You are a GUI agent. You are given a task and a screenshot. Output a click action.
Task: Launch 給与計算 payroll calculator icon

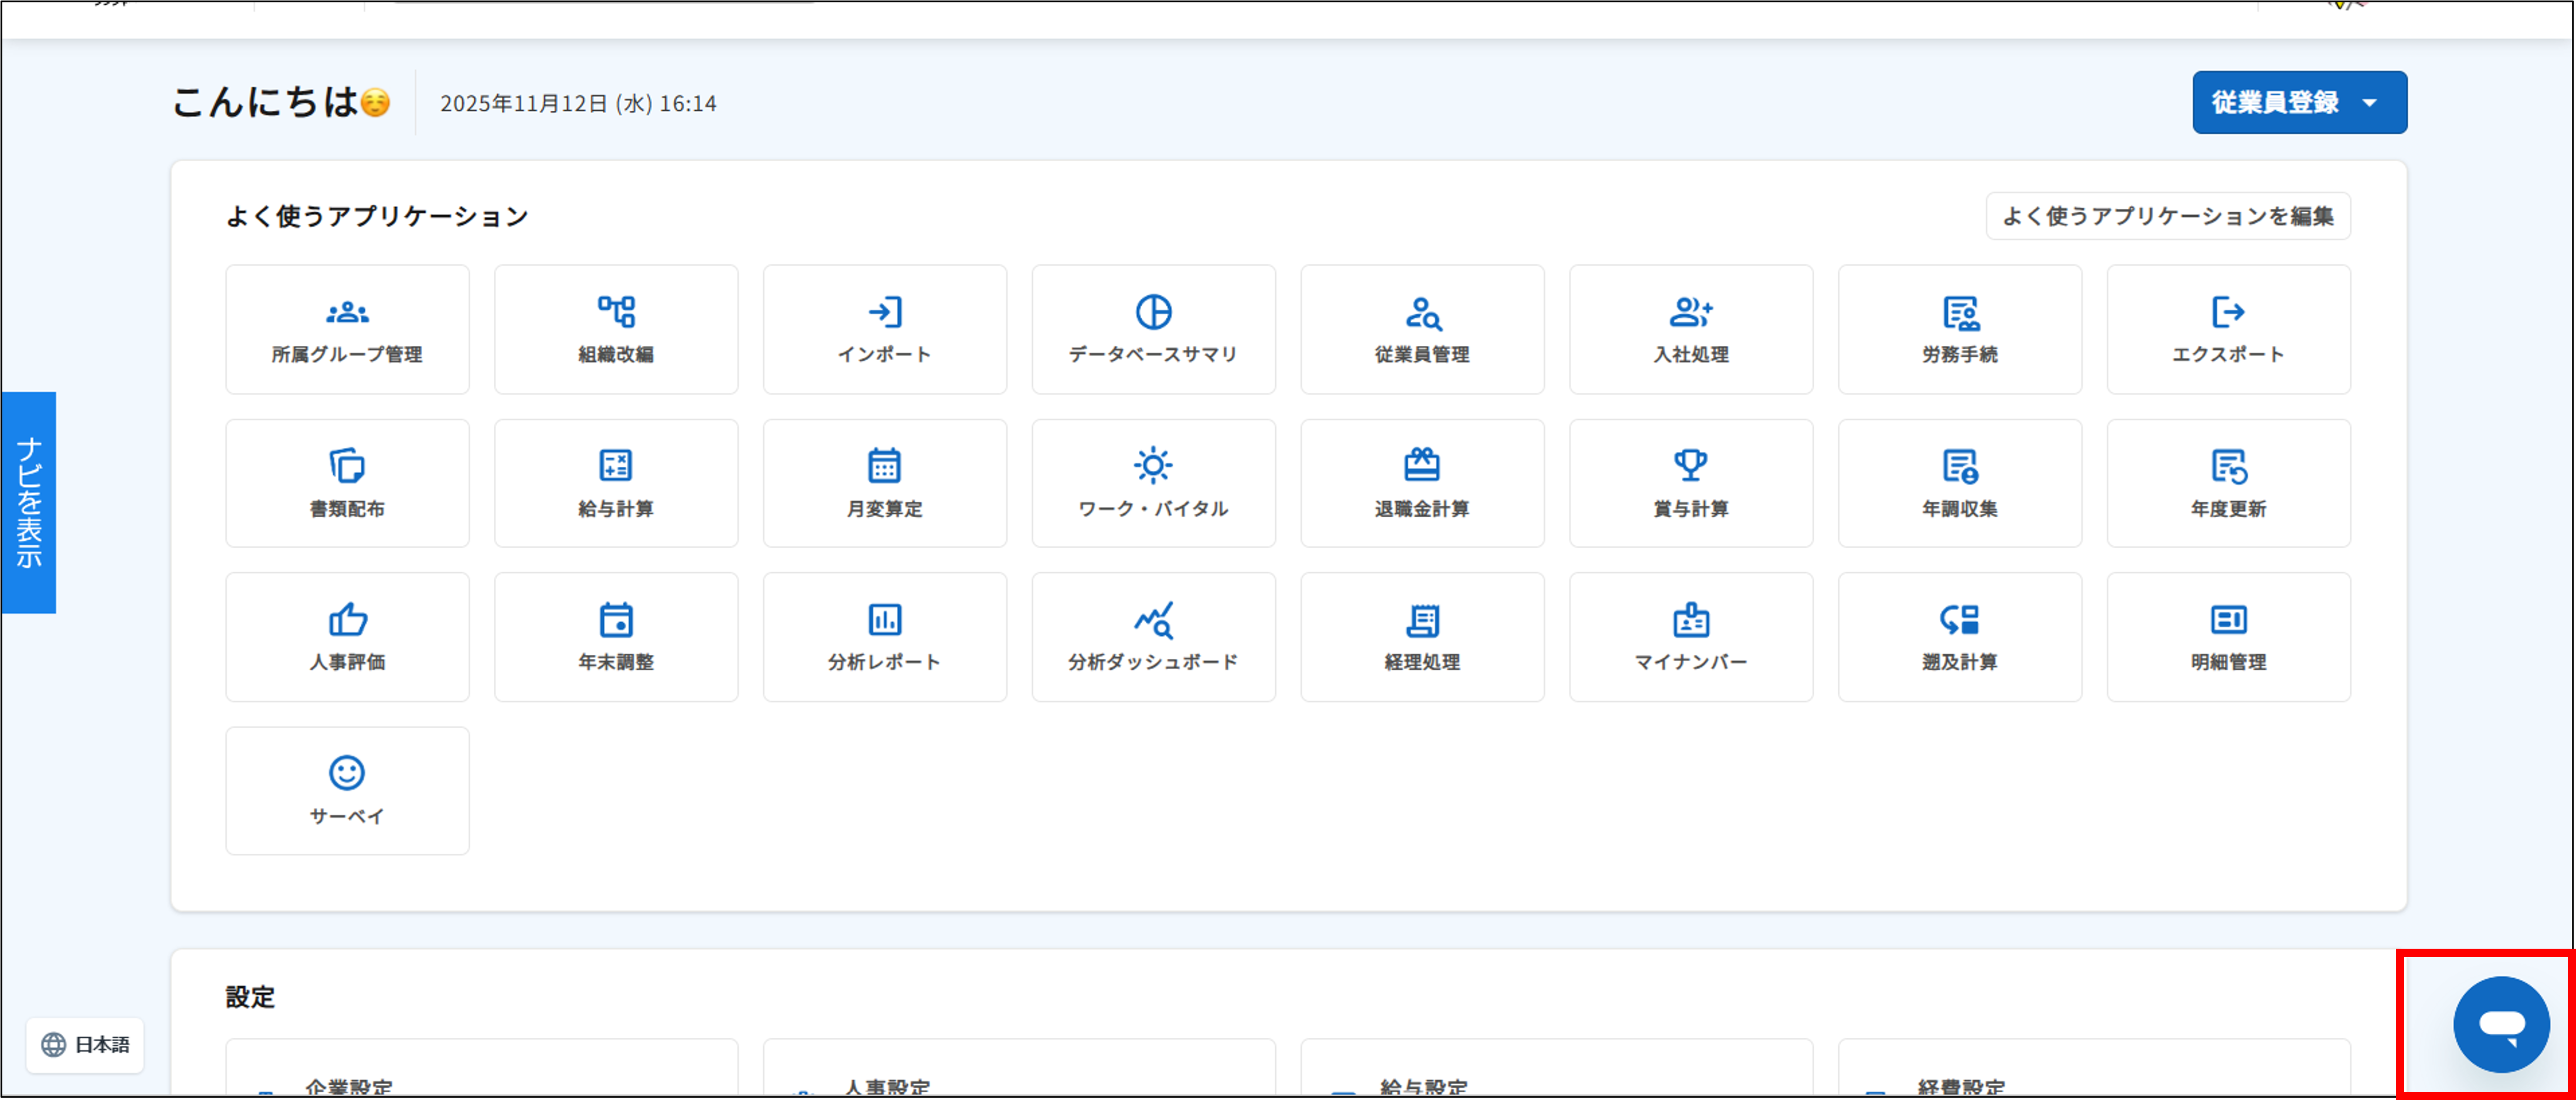point(615,483)
